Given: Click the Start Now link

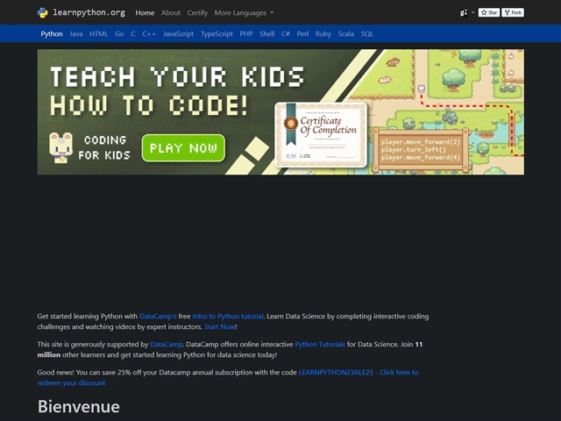Looking at the screenshot, I should click(219, 326).
